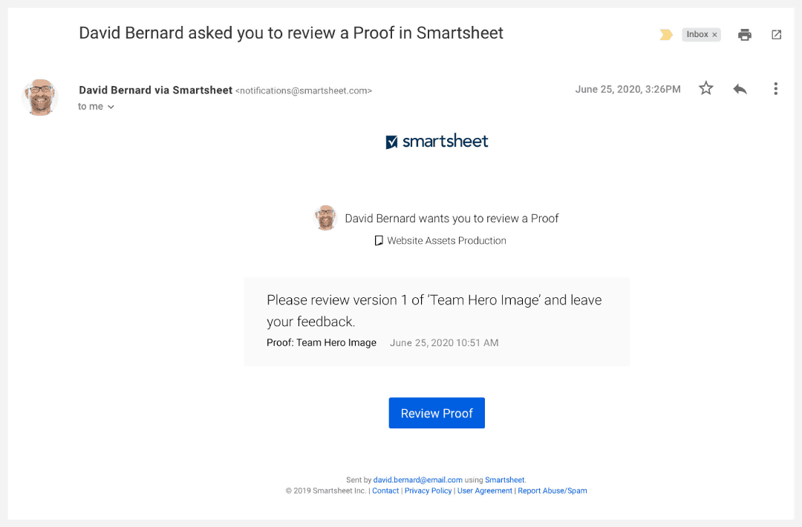
Task: Open the email in a new window
Action: tap(776, 35)
